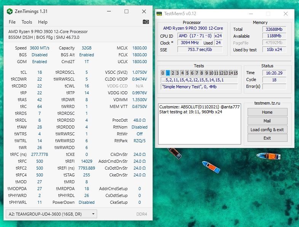The width and height of the screenshot is (299, 227).
Task: Click the MEM VTT value 0.6750V
Action: [139, 106]
